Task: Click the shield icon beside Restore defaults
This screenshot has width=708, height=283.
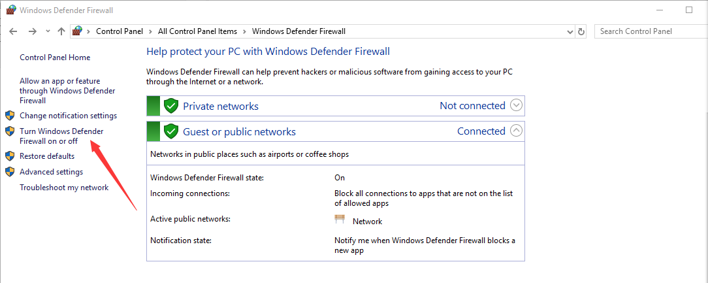Action: (10, 156)
